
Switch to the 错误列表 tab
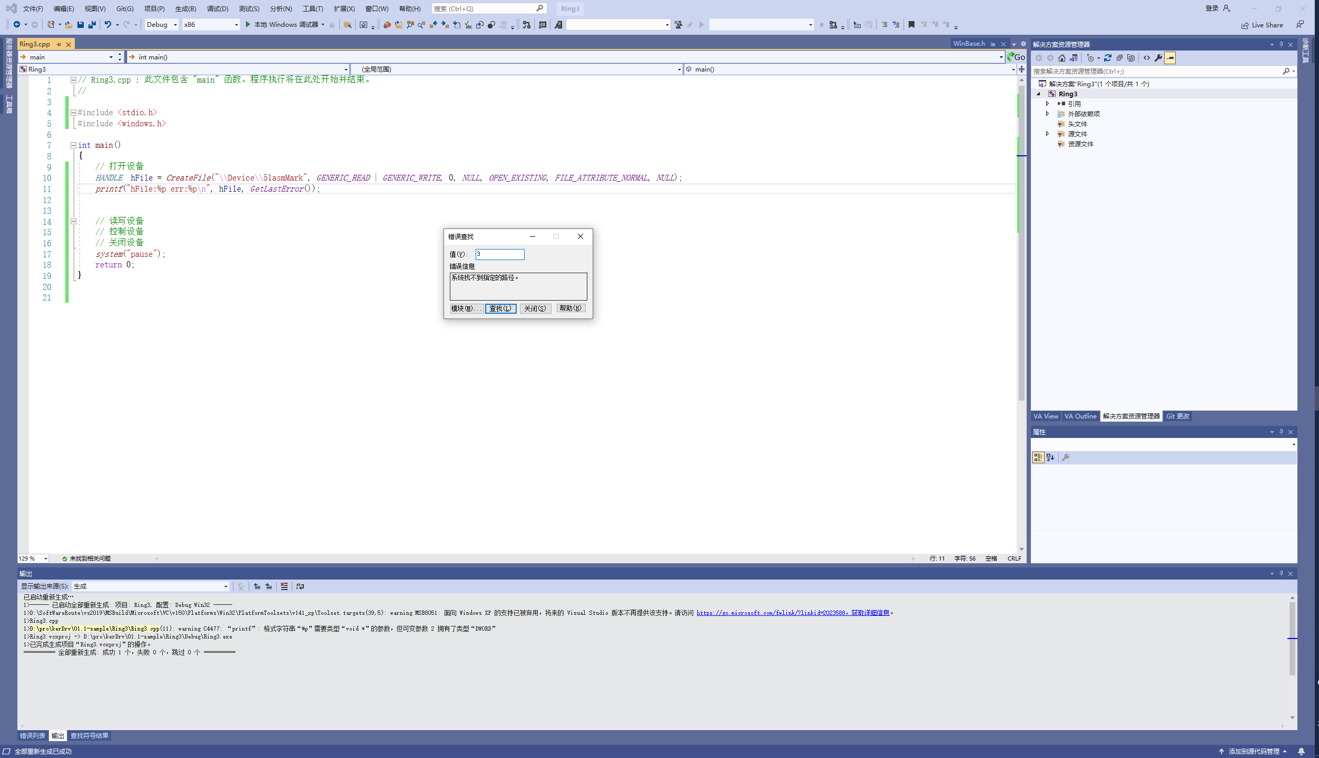click(x=33, y=736)
